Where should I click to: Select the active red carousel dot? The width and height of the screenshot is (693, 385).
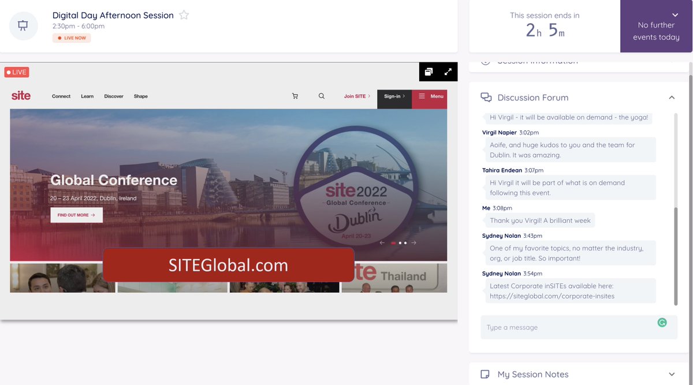click(x=393, y=243)
